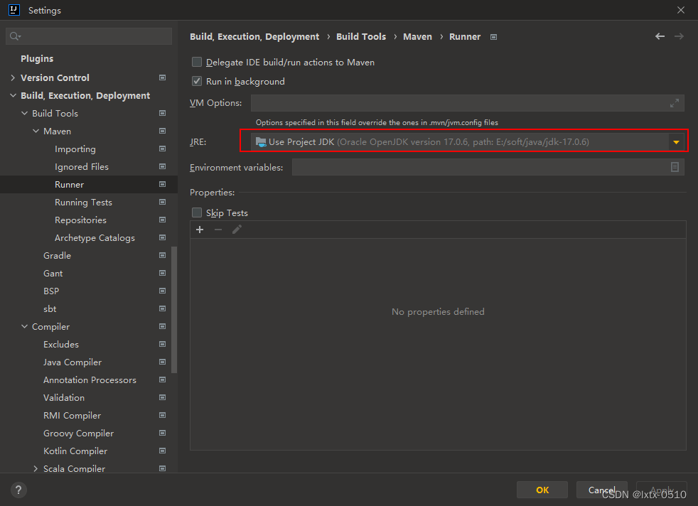Collapse the Build Tools tree node

click(24, 113)
